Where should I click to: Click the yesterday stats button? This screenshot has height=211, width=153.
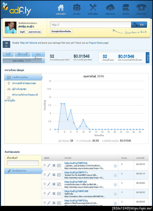click(x=22, y=54)
